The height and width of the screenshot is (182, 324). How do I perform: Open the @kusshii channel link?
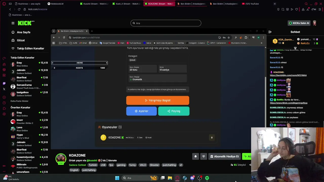[x=92, y=160]
